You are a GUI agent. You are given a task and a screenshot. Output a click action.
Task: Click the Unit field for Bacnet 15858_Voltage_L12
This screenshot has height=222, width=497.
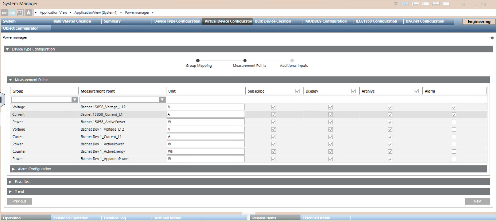205,107
